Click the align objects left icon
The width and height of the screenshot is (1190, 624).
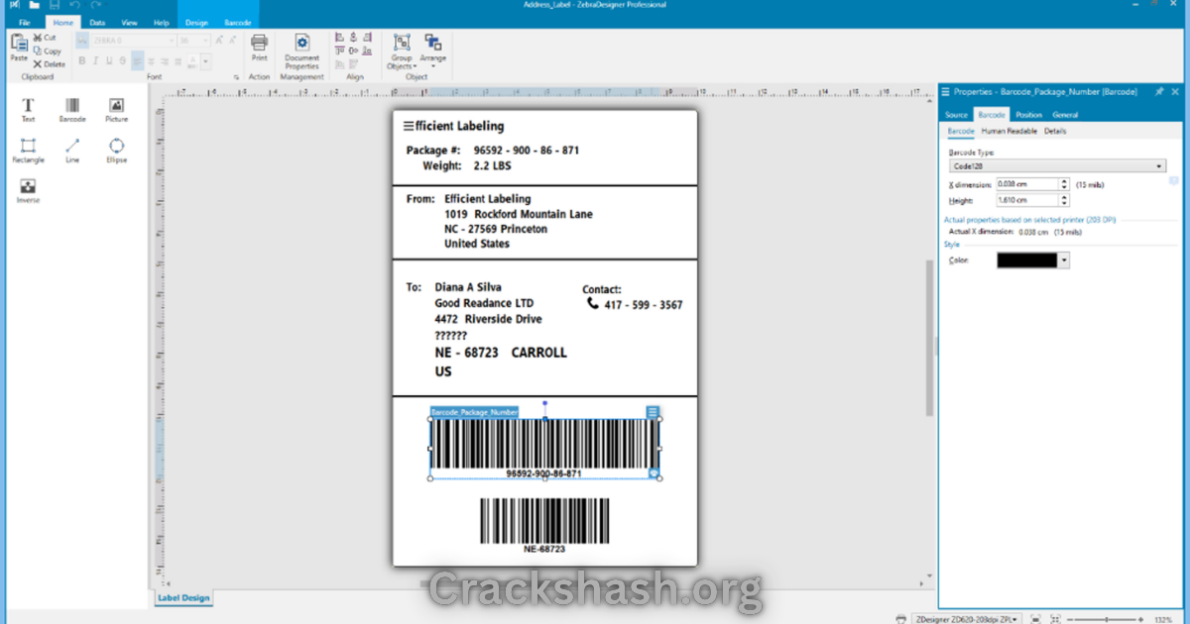click(339, 38)
